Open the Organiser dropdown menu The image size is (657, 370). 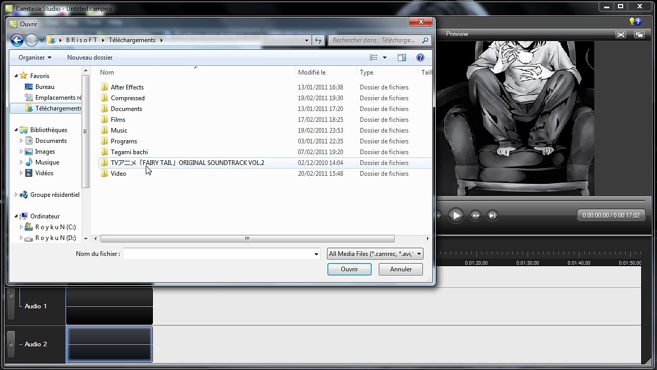point(35,58)
